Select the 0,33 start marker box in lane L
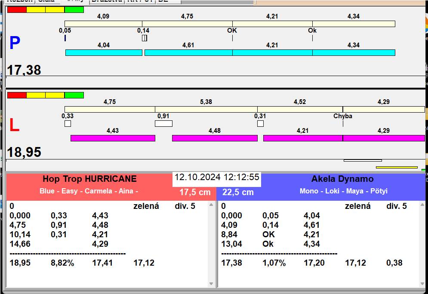This screenshot has width=428, height=294. [68, 124]
